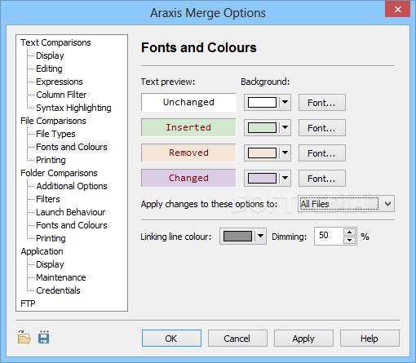Open the Changed background colour dropdown arrow
416x363 pixels.
285,178
